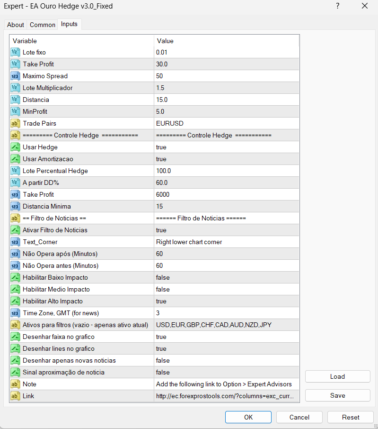Switch to the Common tab
The width and height of the screenshot is (378, 429).
(43, 25)
